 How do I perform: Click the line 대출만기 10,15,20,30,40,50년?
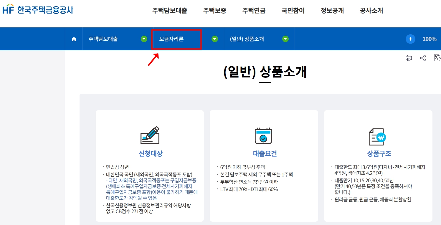364,180
